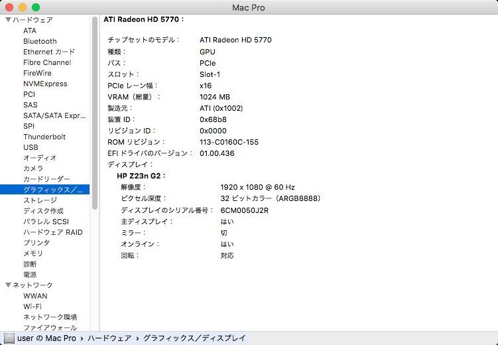Select パラレル SCSI entry
This screenshot has width=498, height=345.
pyautogui.click(x=46, y=222)
